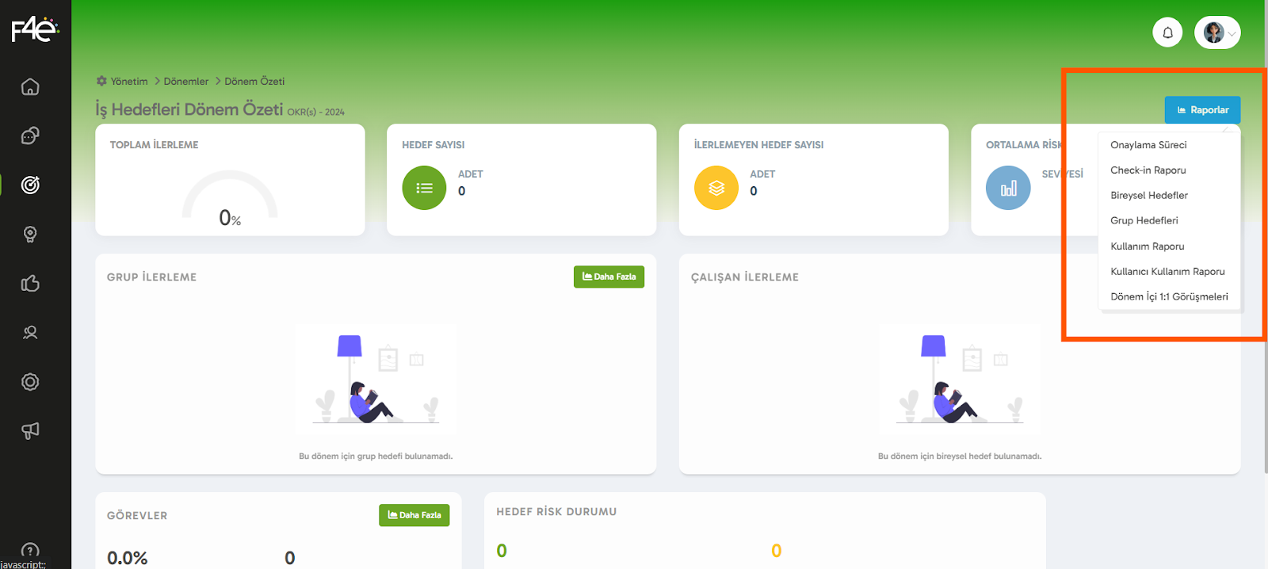
Task: Select Kullanıcı Kullanım Raporu option
Action: [1167, 272]
